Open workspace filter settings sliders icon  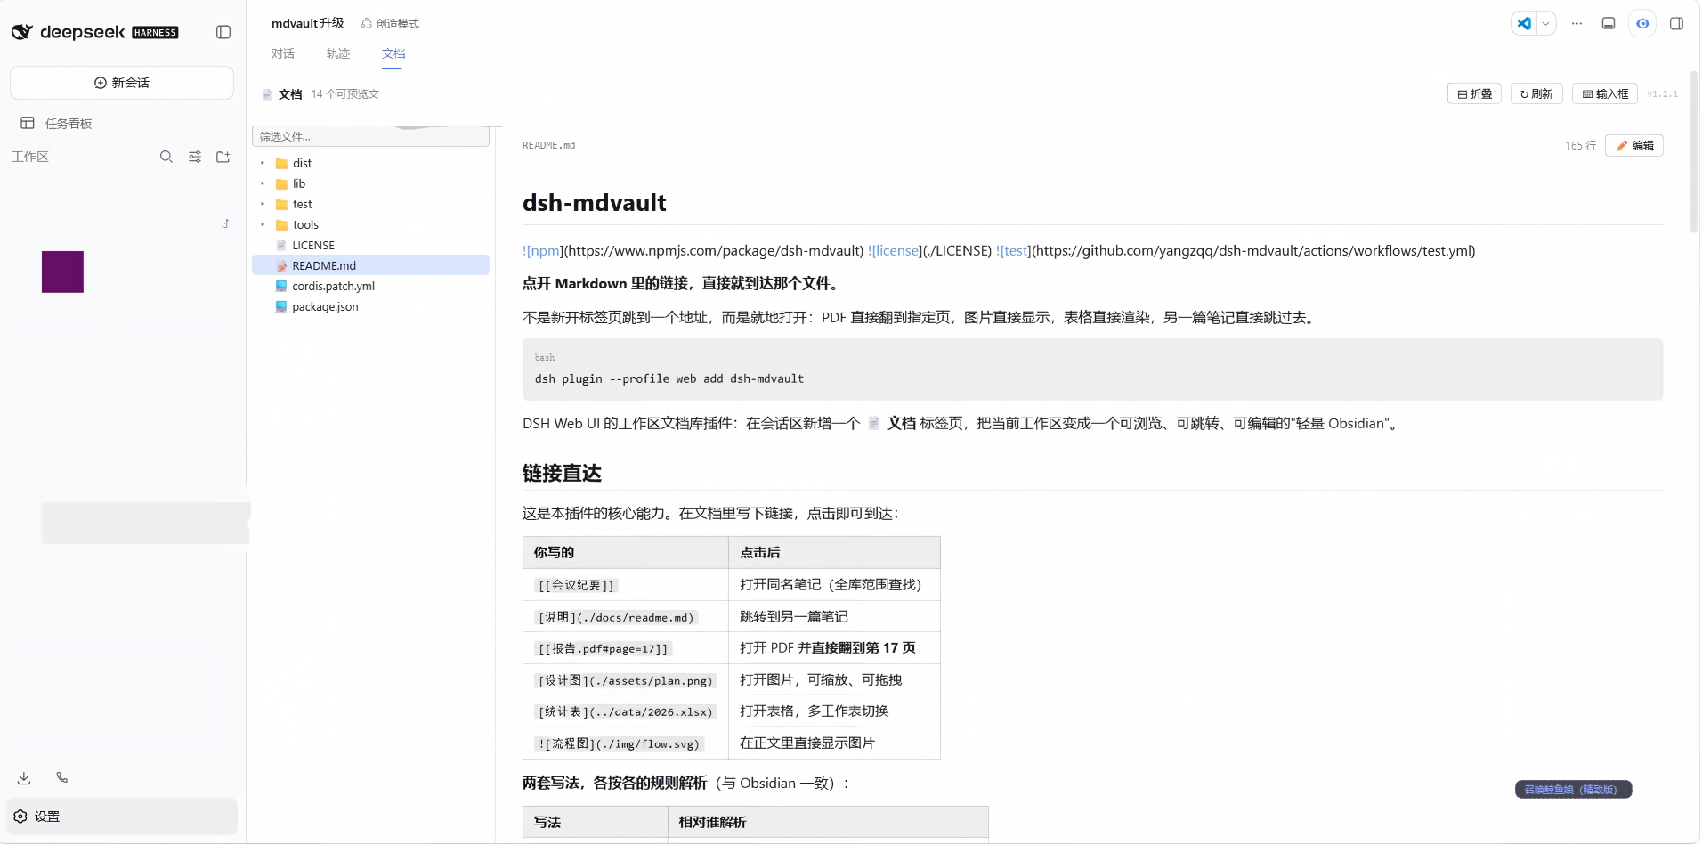(195, 157)
